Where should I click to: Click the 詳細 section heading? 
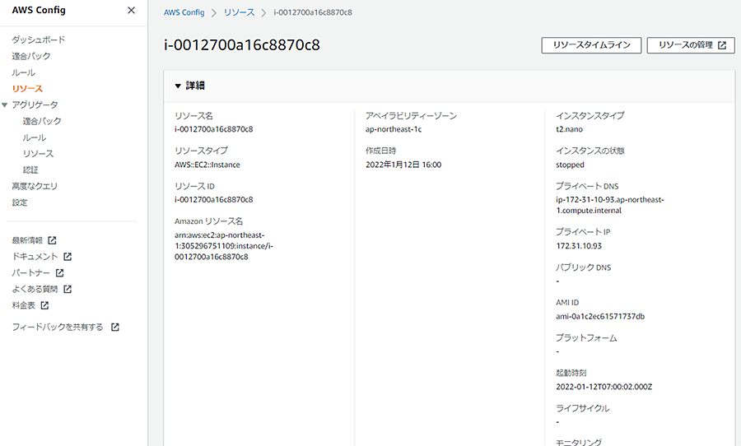195,86
